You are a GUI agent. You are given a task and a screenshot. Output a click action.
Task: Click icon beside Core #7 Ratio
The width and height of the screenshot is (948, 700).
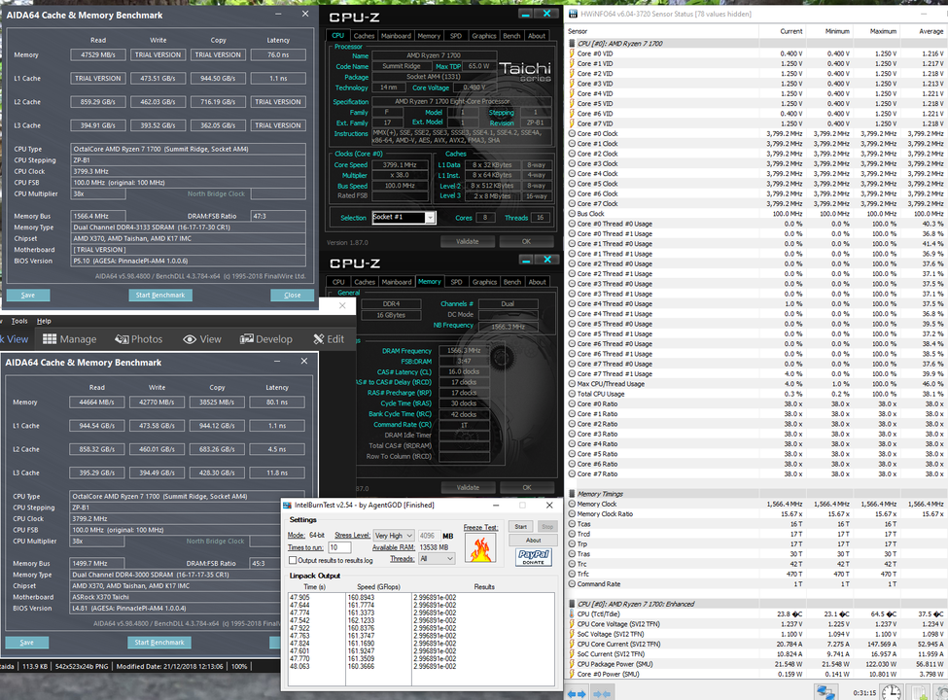572,473
